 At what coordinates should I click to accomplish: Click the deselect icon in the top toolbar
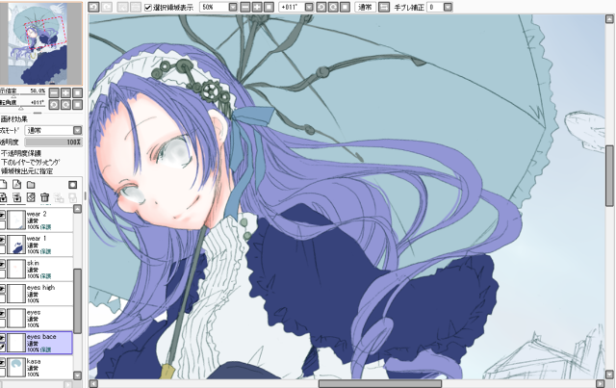pyautogui.click(x=122, y=7)
